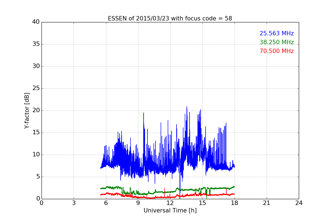The image size is (332, 221).
Task: Click the 'Y-factor [dB]' axis label
Action: coord(27,110)
